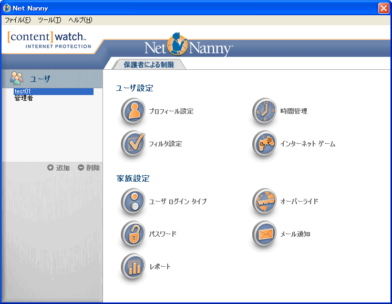Screen dimensions: 392x304
Task: Click the 時間管理 label
Action: (294, 111)
